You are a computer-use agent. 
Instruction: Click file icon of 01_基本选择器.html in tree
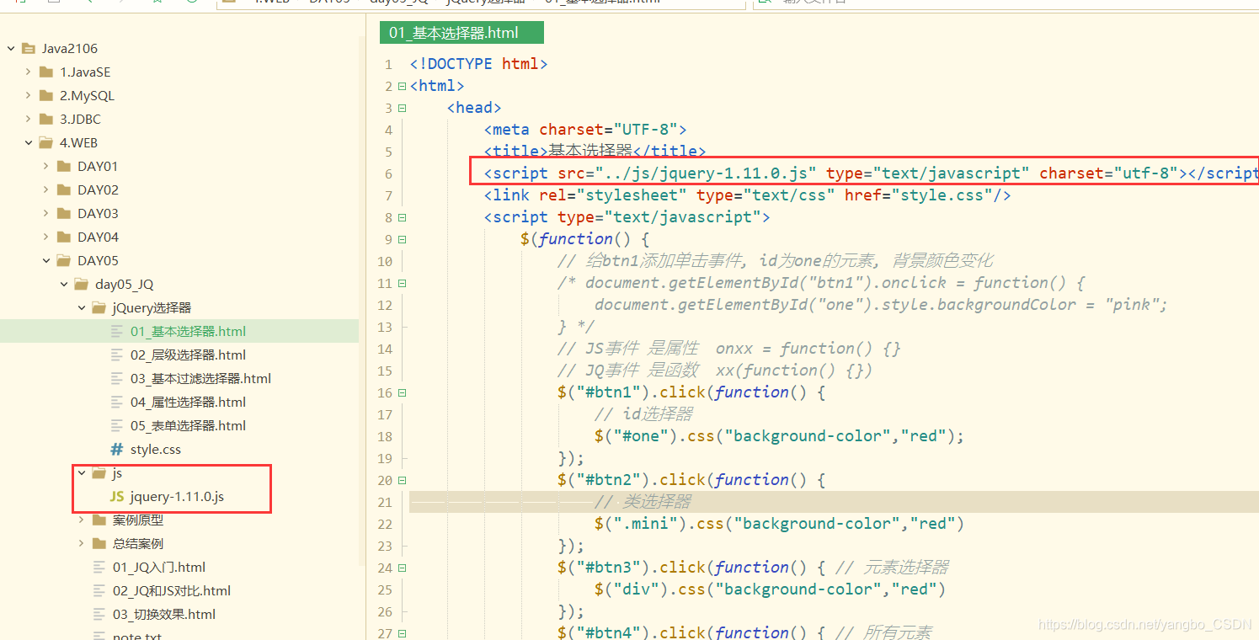[x=117, y=332]
